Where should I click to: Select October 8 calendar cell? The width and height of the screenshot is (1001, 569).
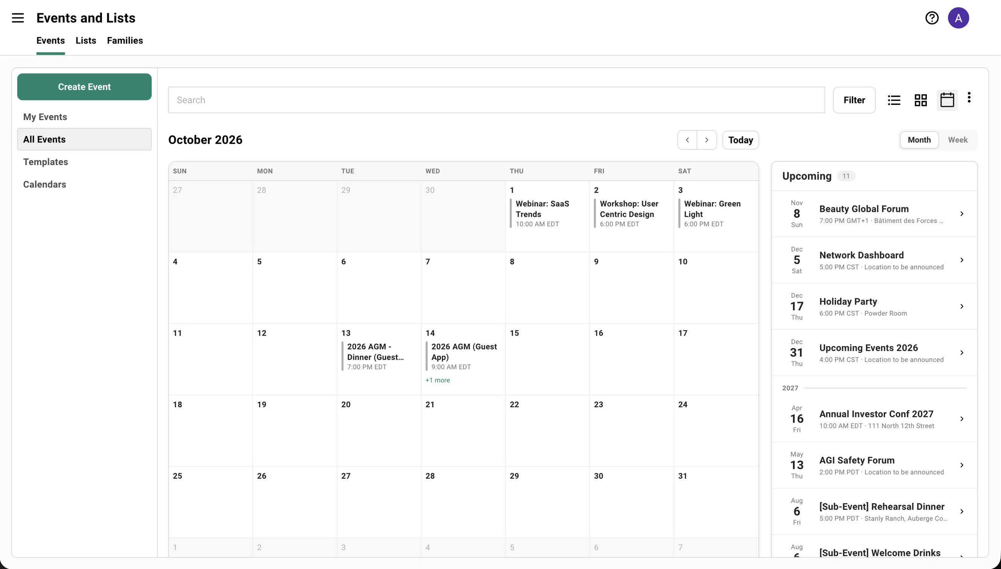pos(547,288)
